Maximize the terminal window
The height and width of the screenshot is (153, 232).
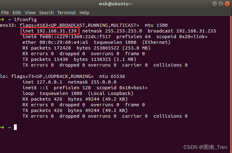tap(221, 4)
